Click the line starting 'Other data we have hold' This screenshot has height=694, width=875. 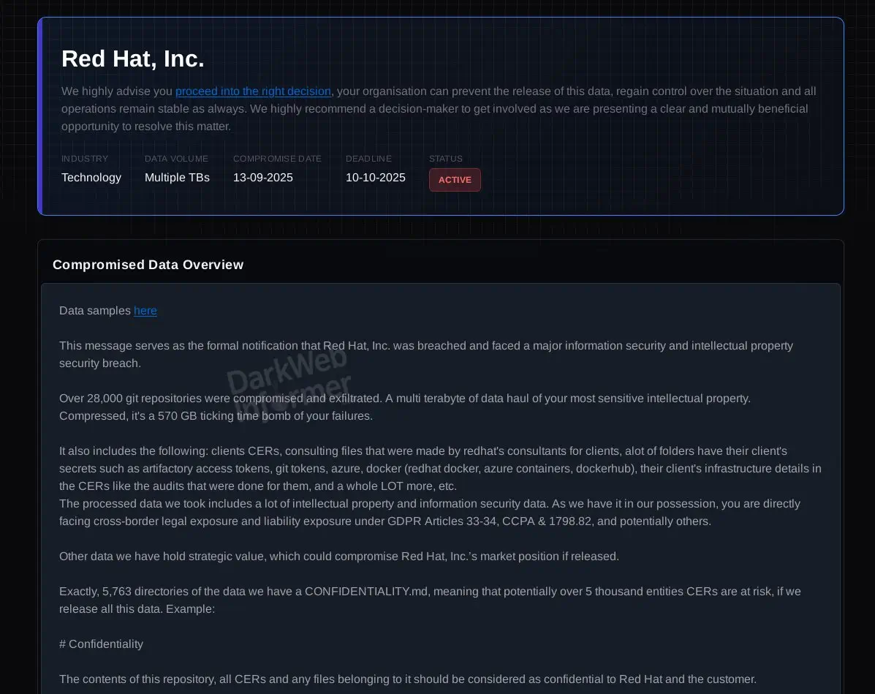click(x=339, y=556)
